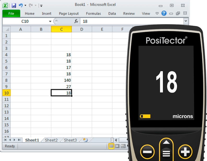
Task: Expand the Name Box dropdown arrow
Action: coord(50,21)
